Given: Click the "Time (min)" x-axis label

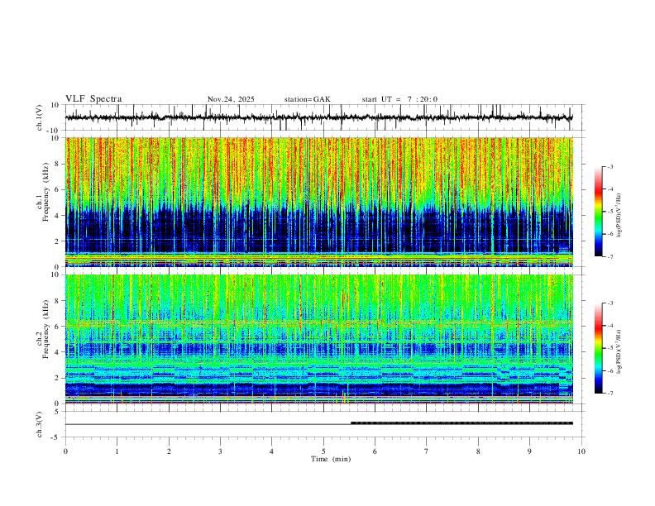Looking at the screenshot, I should pos(331,459).
